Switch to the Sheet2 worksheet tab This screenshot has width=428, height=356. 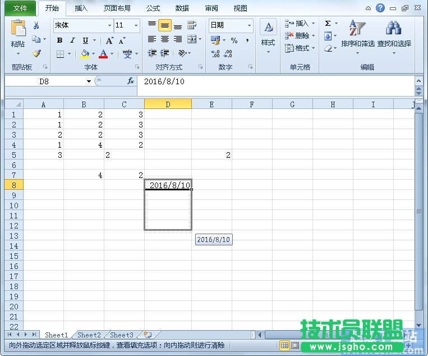(x=89, y=335)
